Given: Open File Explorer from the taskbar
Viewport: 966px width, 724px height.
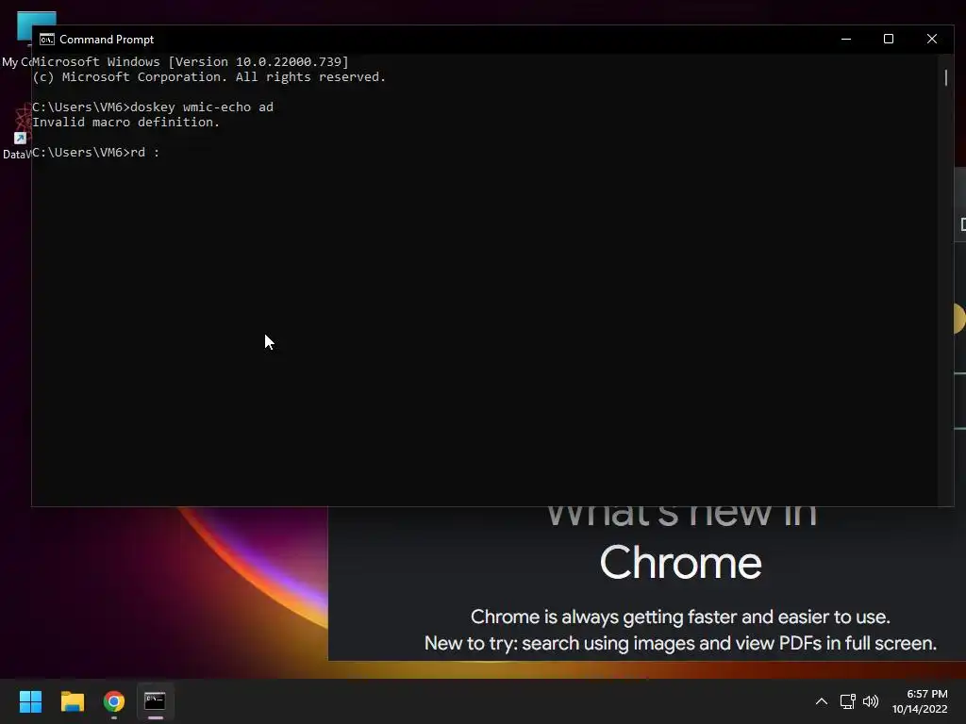Looking at the screenshot, I should click(72, 701).
